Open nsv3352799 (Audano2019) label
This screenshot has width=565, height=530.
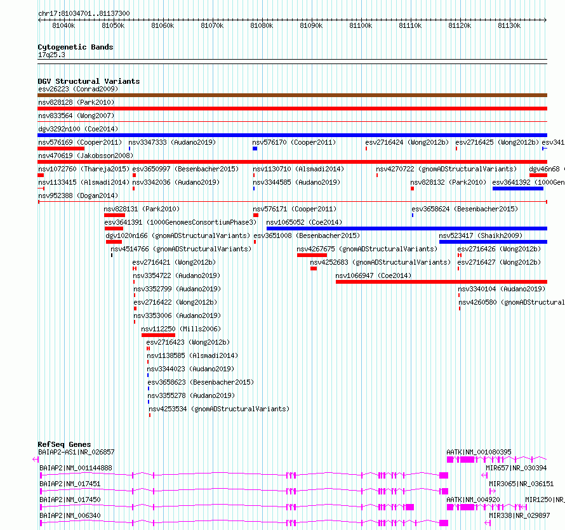177,289
